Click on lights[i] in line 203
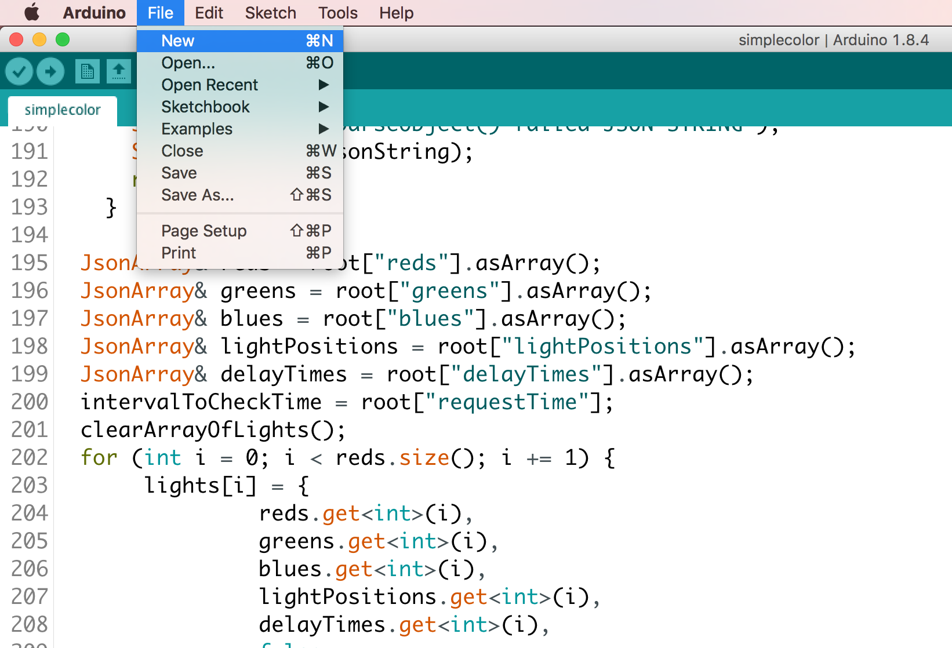This screenshot has width=952, height=648. tap(200, 486)
